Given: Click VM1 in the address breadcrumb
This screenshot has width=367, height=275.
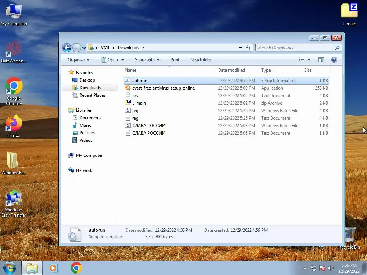Looking at the screenshot, I should pyautogui.click(x=105, y=48).
